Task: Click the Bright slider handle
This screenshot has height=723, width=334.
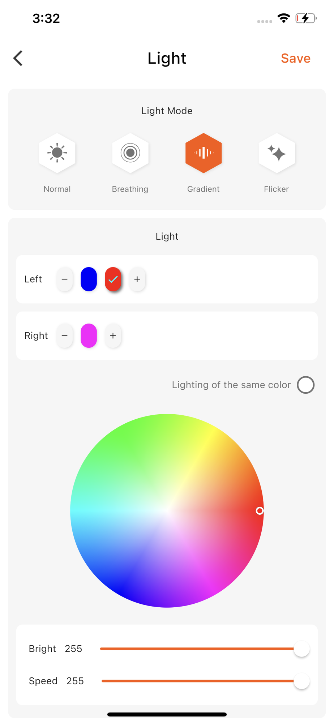Action: (x=301, y=649)
